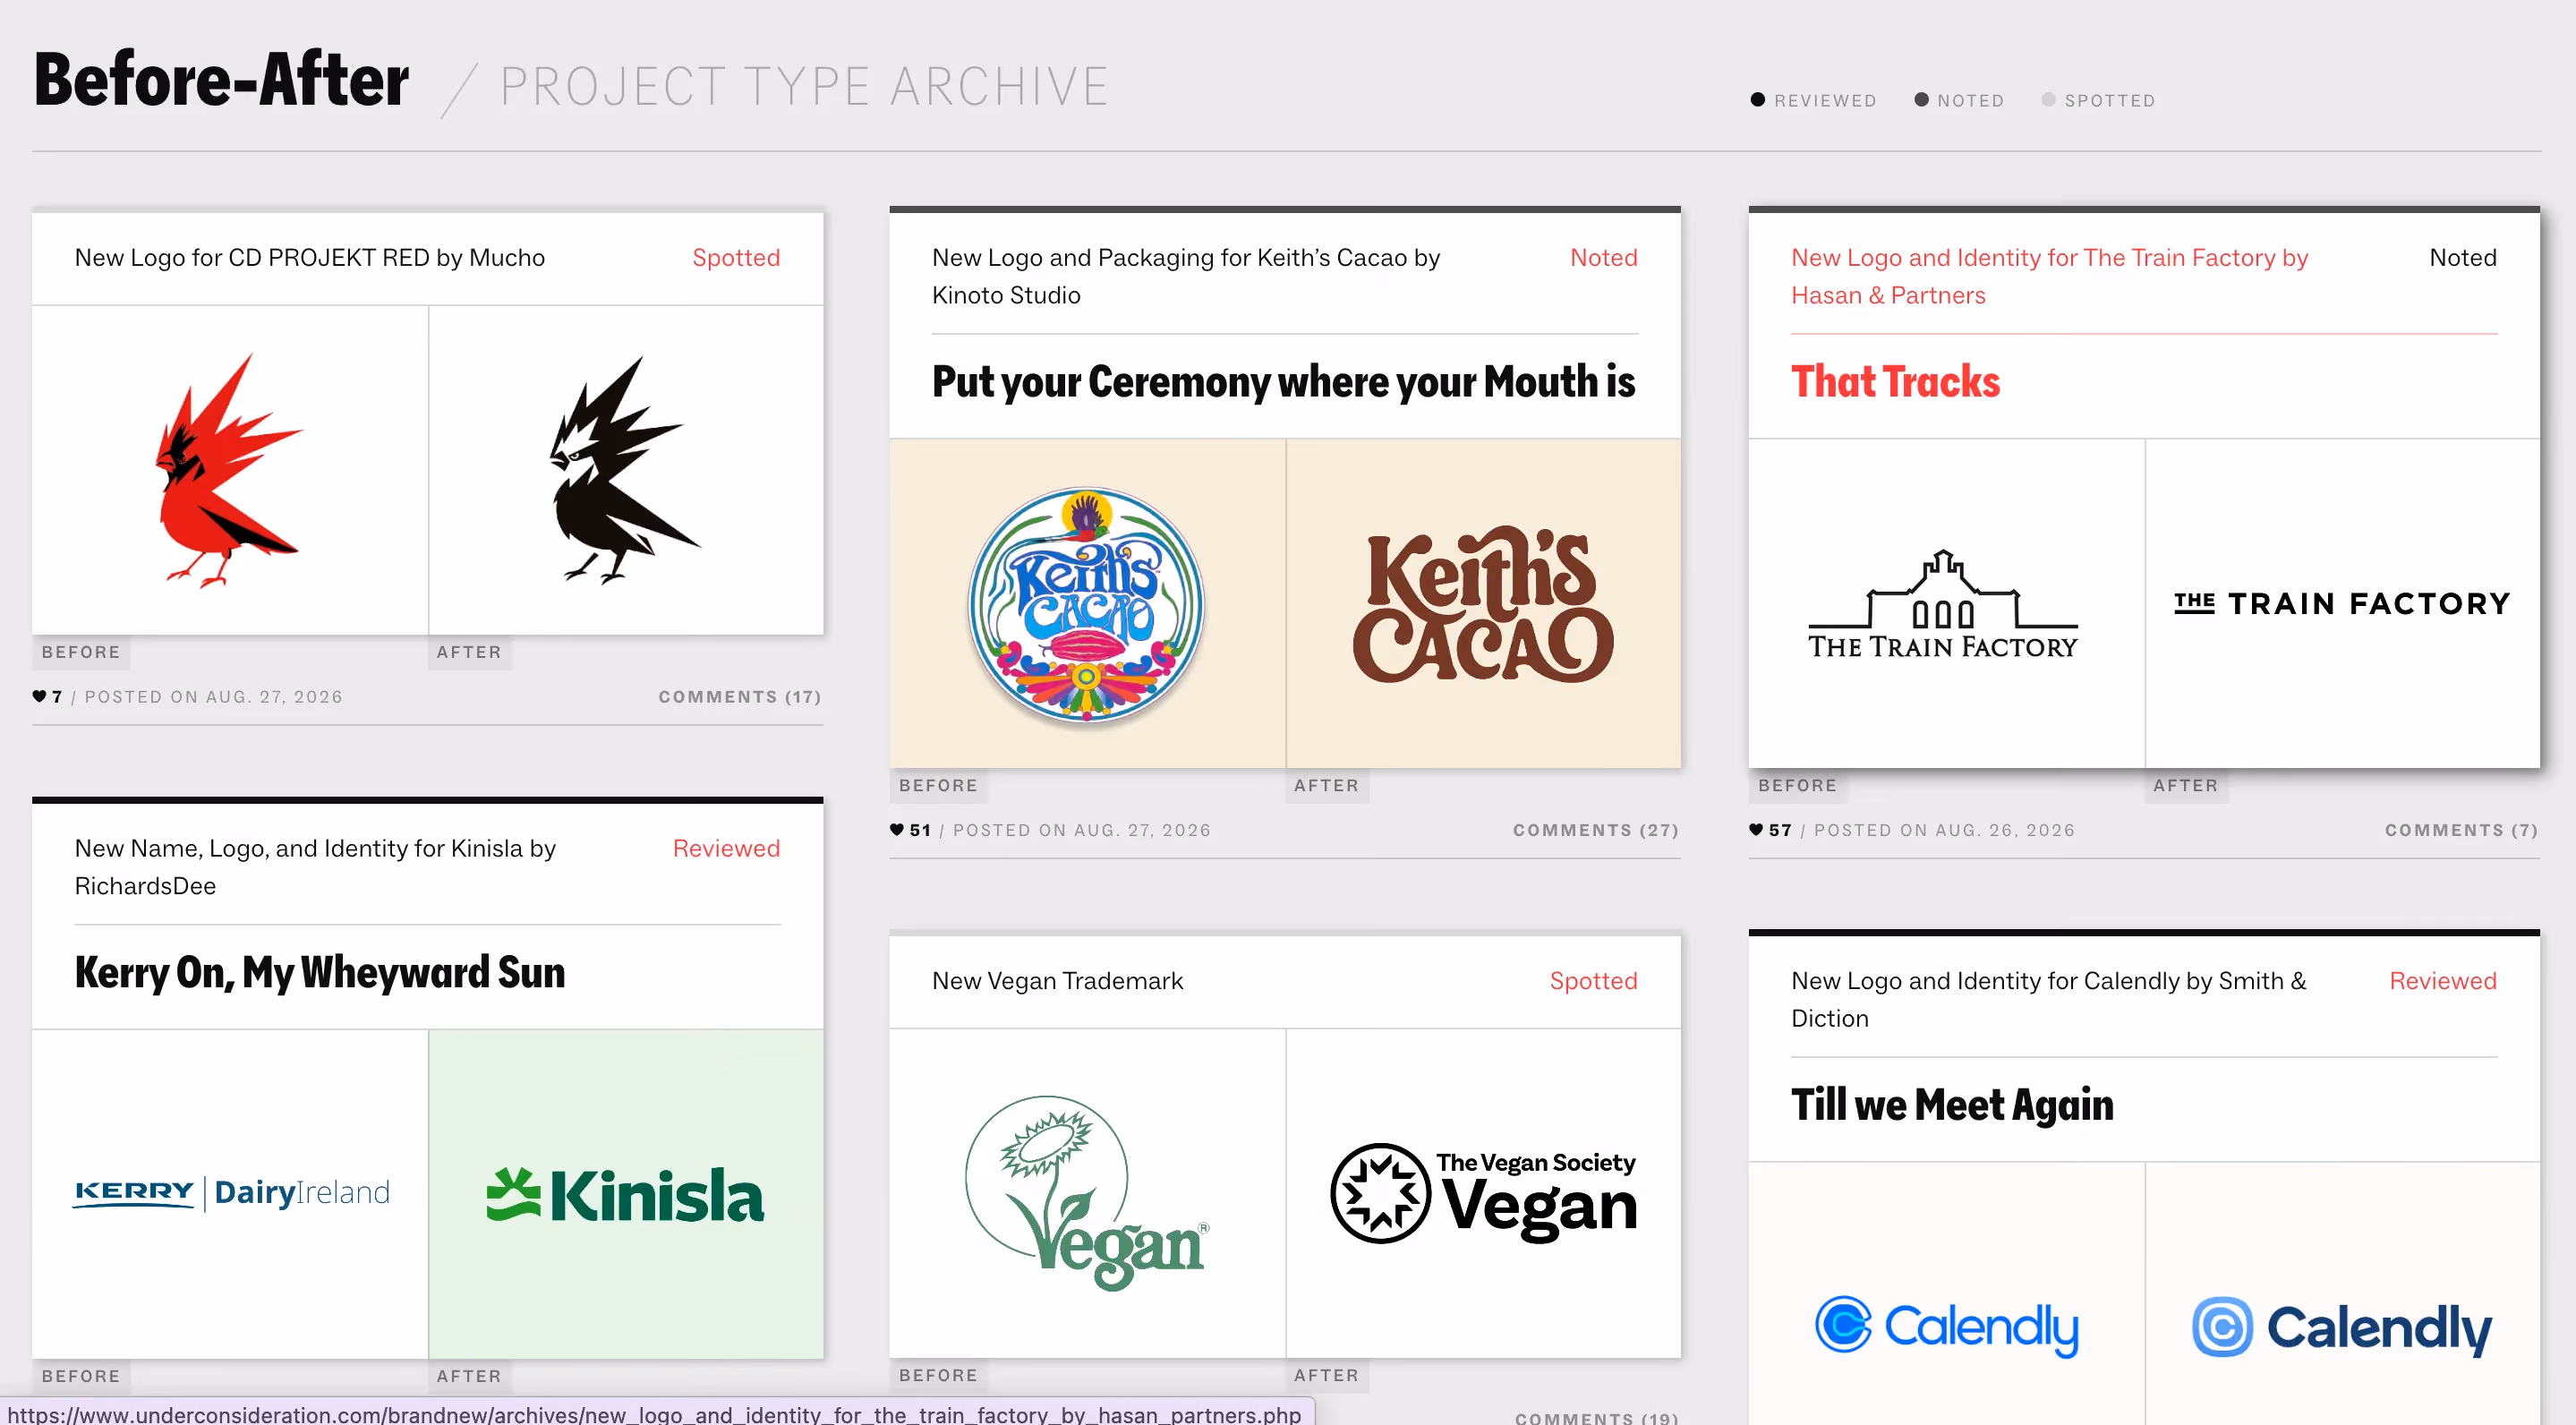Viewport: 2576px width, 1425px height.
Task: Click the Noted tag on Keith's Cacao card
Action: pos(1603,258)
